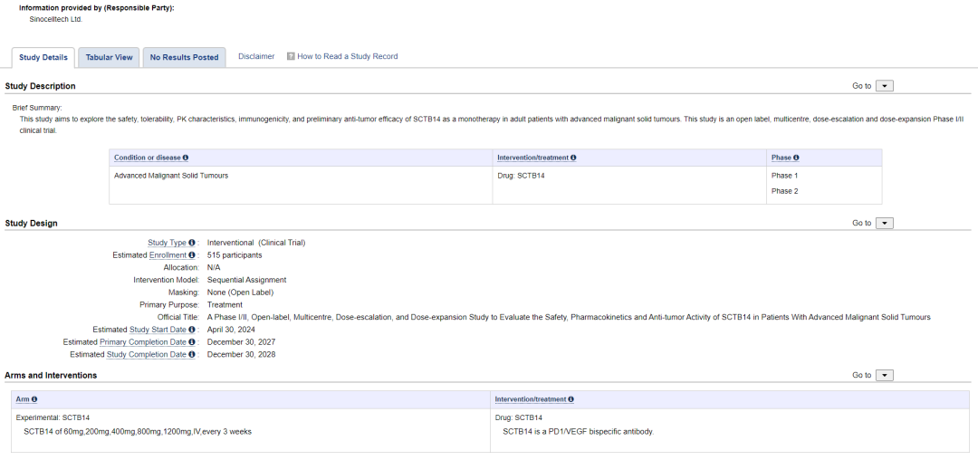Click the Condition or disease column header
Image resolution: width=978 pixels, height=460 pixels.
click(147, 158)
